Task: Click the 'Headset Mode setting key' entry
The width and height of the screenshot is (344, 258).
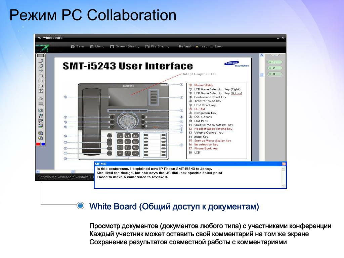Action: tap(213, 129)
